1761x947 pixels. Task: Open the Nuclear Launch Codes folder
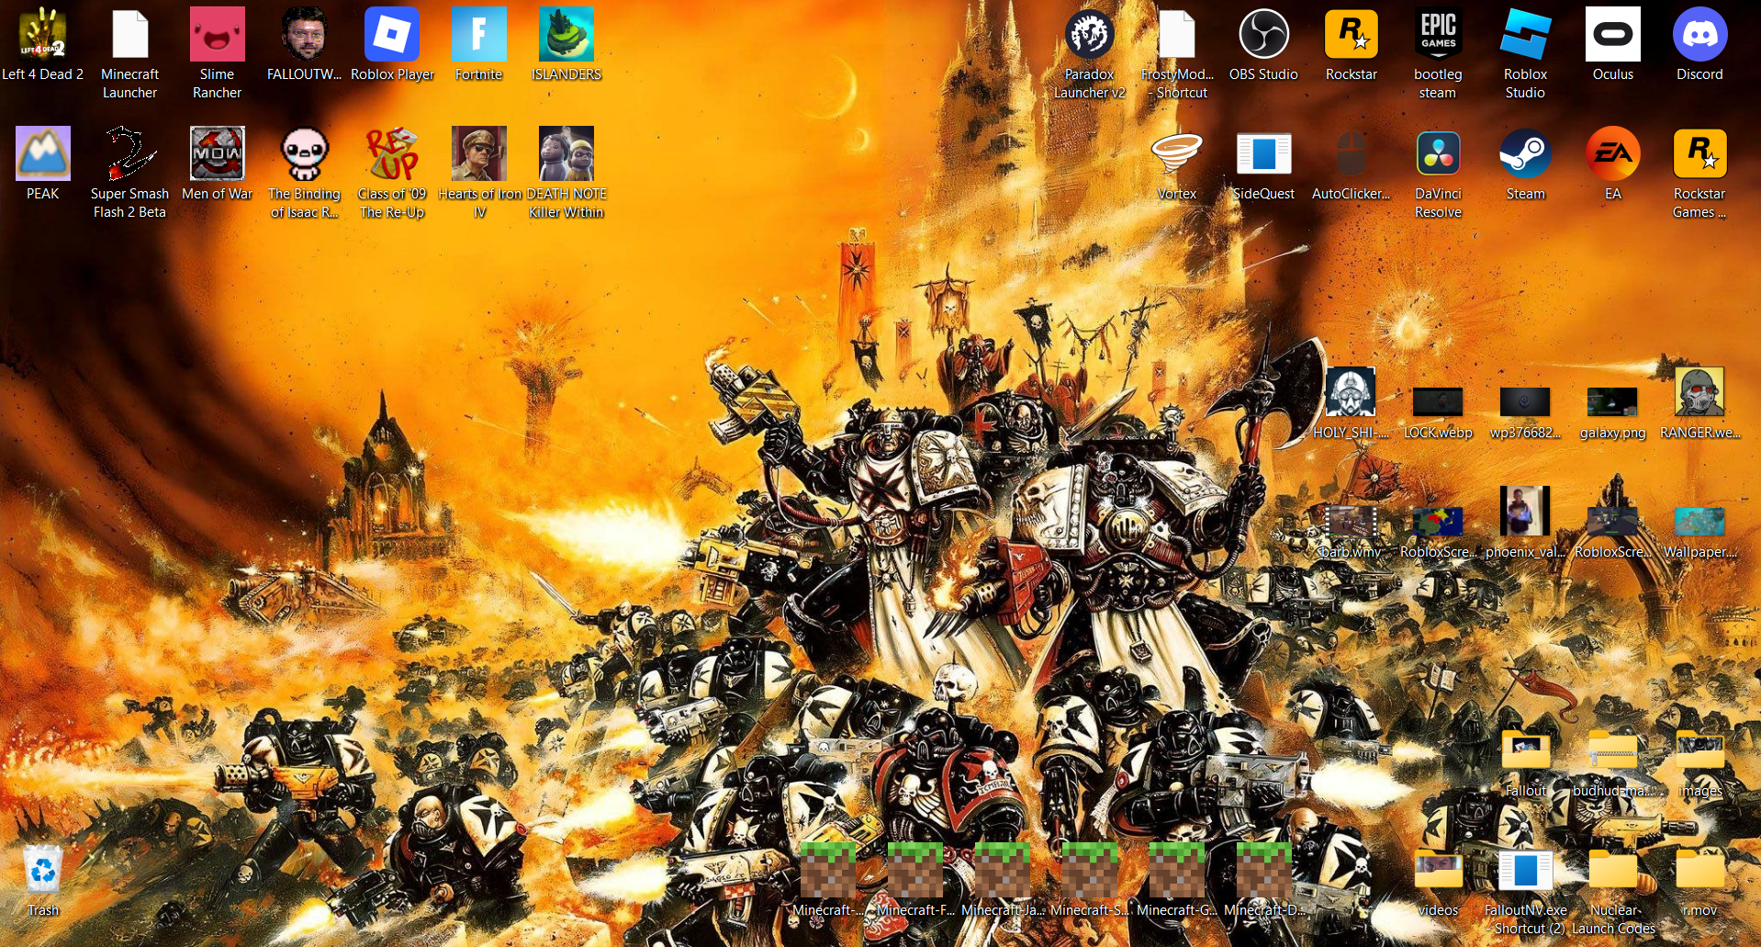pyautogui.click(x=1613, y=870)
